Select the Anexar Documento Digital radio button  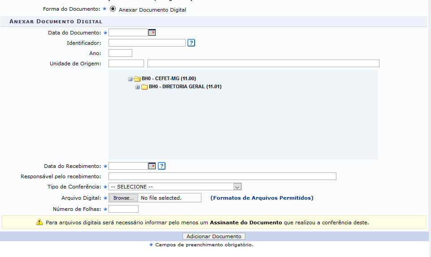point(113,9)
